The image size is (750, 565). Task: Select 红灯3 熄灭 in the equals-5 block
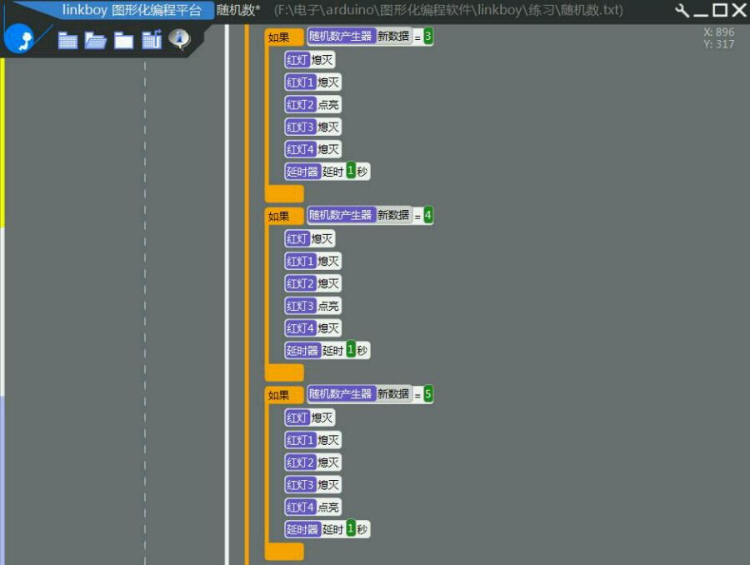click(x=312, y=485)
